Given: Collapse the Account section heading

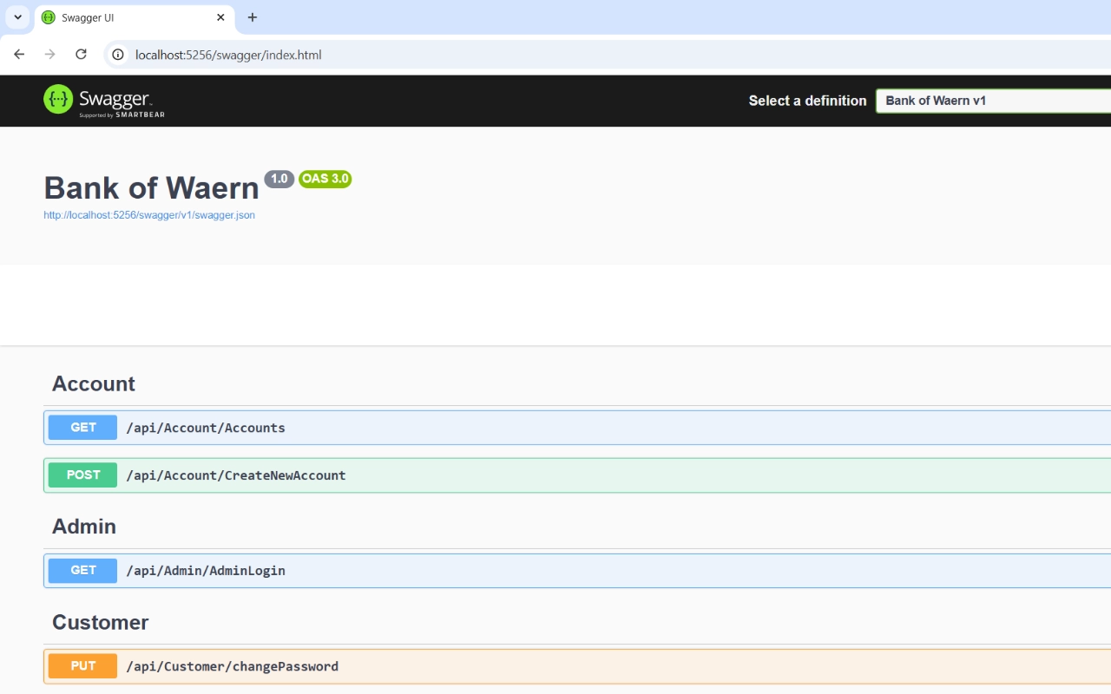Looking at the screenshot, I should click(x=94, y=384).
